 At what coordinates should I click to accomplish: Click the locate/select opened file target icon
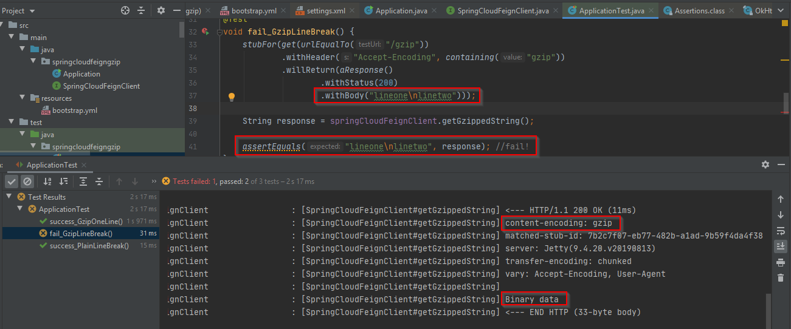coord(125,10)
